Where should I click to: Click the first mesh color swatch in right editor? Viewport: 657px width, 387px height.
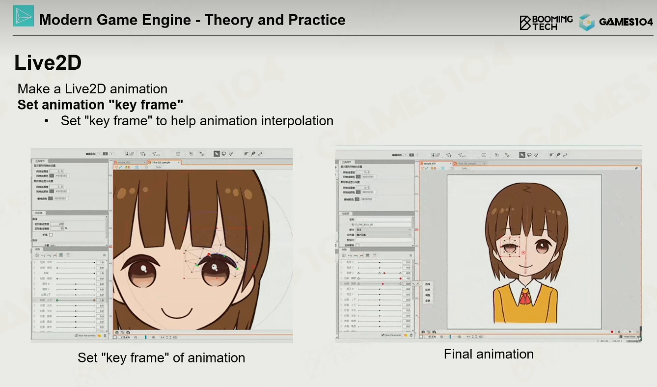tap(358, 176)
